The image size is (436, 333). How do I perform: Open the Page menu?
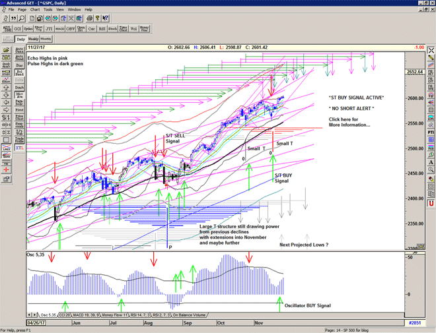pos(22,10)
